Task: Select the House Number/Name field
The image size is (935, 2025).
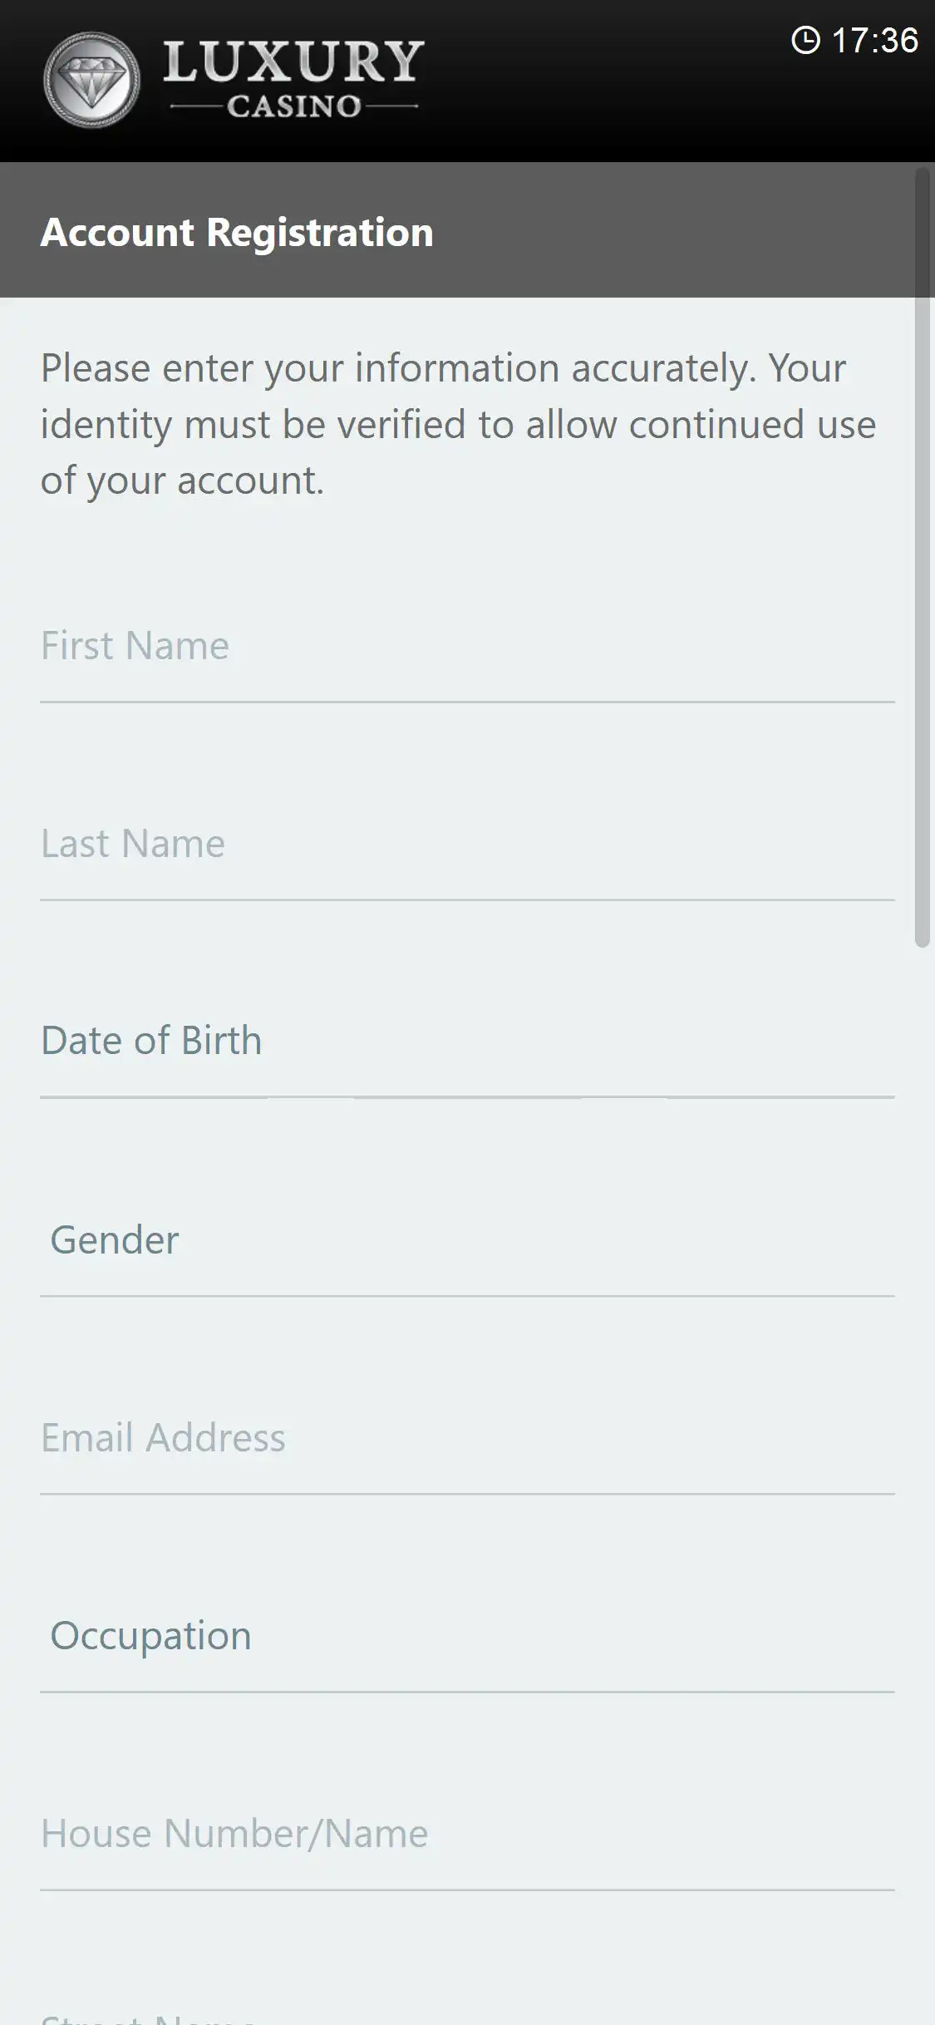Action: pyautogui.click(x=467, y=1834)
